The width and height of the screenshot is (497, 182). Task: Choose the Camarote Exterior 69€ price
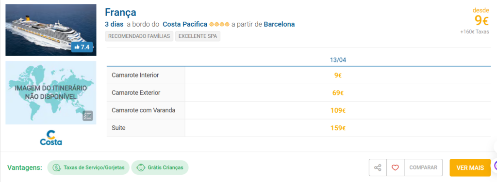click(338, 93)
